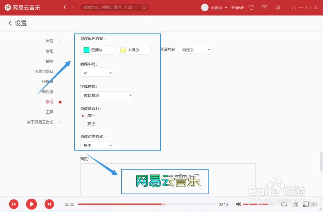Toggle desktop lyrics 词 icon
The height and width of the screenshot is (212, 323).
295,204
